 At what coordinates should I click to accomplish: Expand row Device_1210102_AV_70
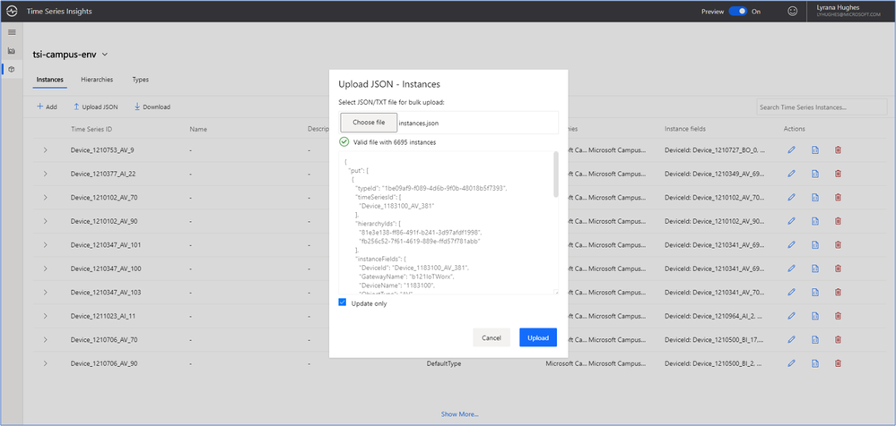[x=45, y=197]
